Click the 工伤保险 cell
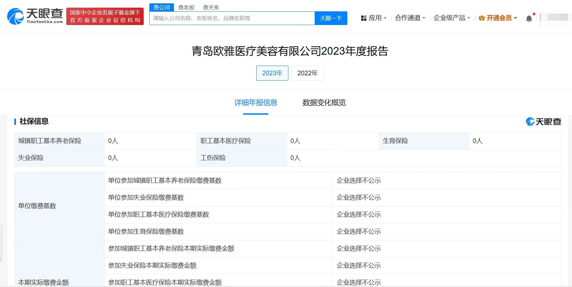This screenshot has height=287, width=572. (242, 158)
